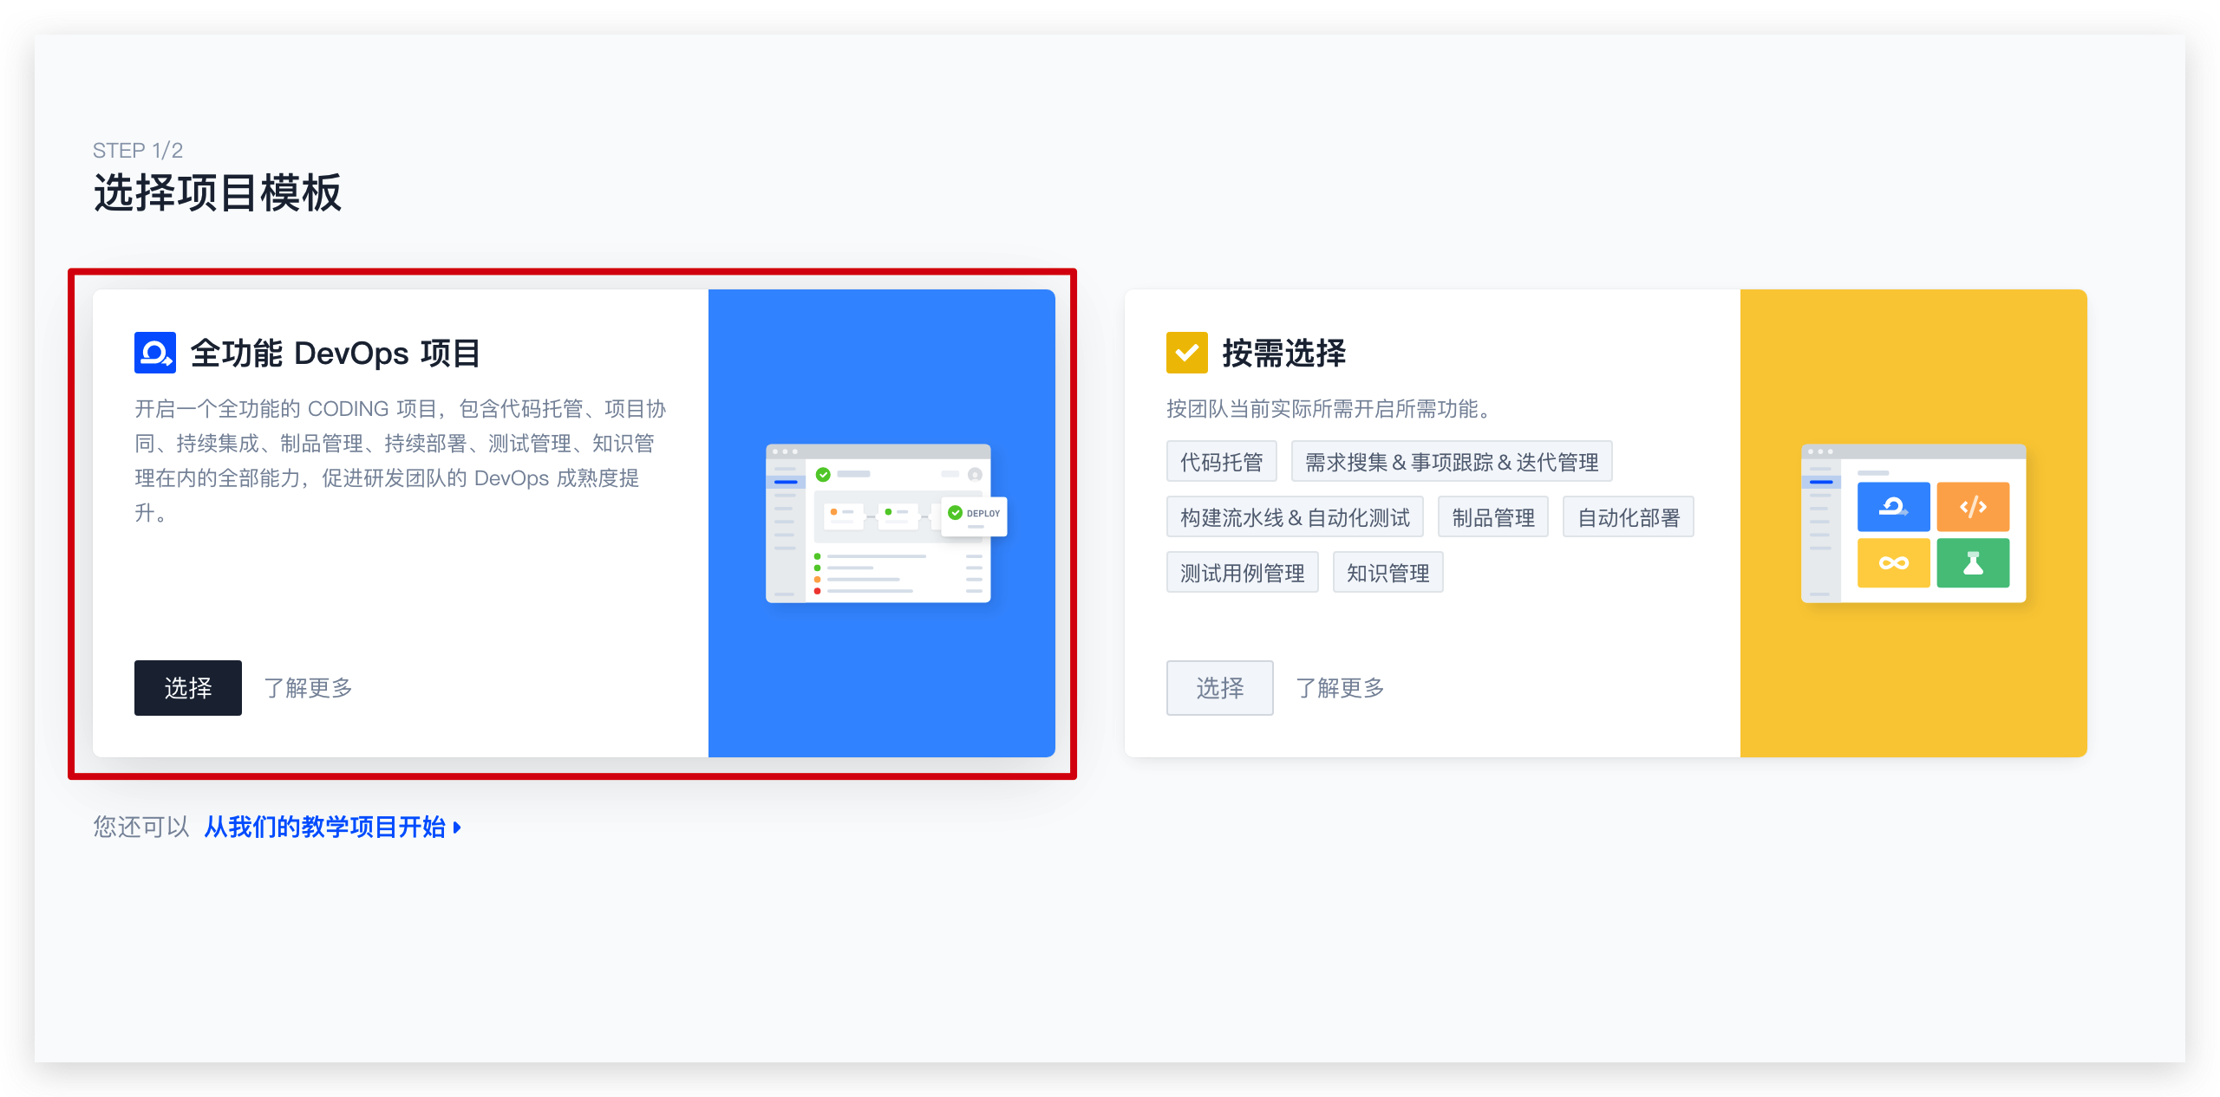This screenshot has height=1097, width=2220.
Task: Click the yellow checkmark icon beside 按需选择
Action: click(1187, 353)
